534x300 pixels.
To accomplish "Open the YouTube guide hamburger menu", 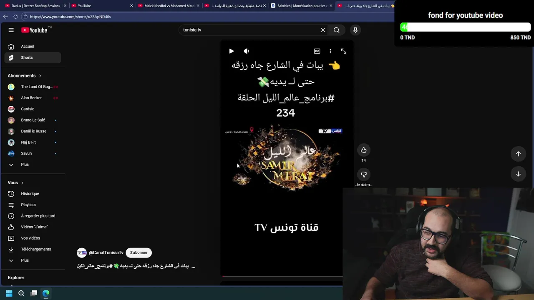I will pos(11,30).
